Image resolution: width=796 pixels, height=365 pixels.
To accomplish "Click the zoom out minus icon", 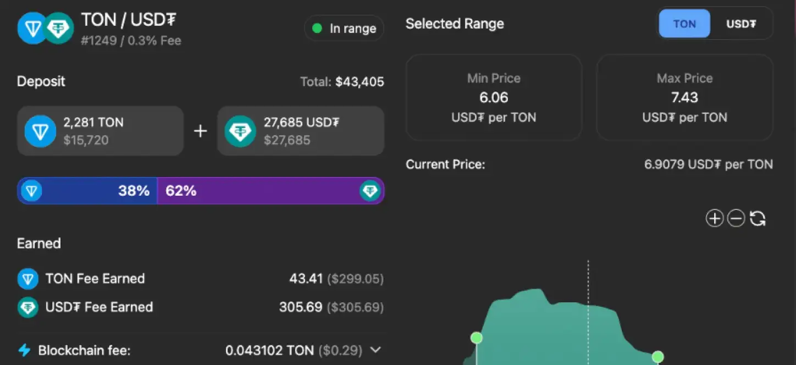I will 736,219.
